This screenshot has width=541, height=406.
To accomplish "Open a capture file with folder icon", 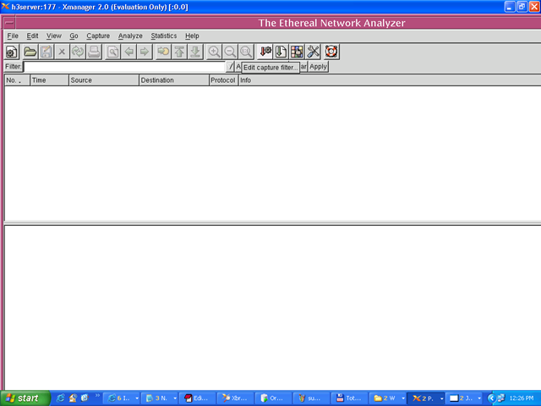I will 30,52.
